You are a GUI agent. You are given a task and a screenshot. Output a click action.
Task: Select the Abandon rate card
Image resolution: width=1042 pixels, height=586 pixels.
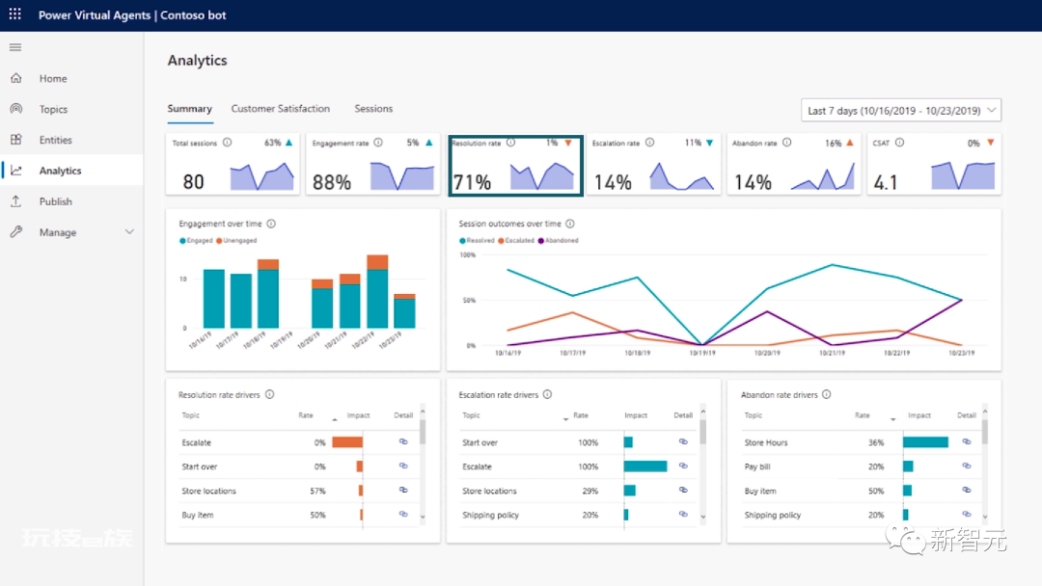click(794, 164)
